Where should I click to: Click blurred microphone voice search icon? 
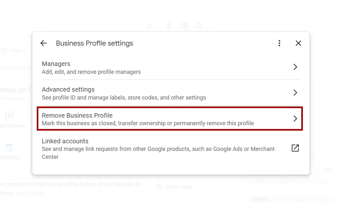click(x=169, y=26)
